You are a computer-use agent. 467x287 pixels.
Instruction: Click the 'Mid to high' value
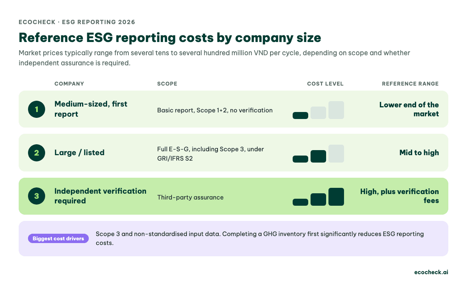(419, 153)
